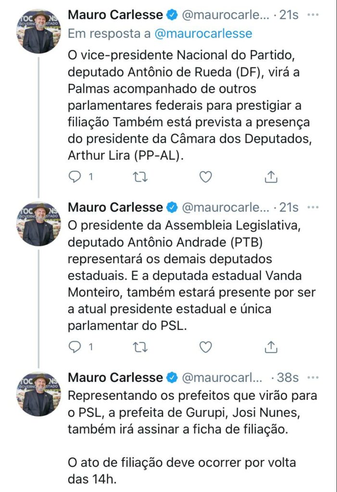The width and height of the screenshot is (337, 492).
Task: Share the tweet about Assembleia Legislativa
Action: (271, 346)
